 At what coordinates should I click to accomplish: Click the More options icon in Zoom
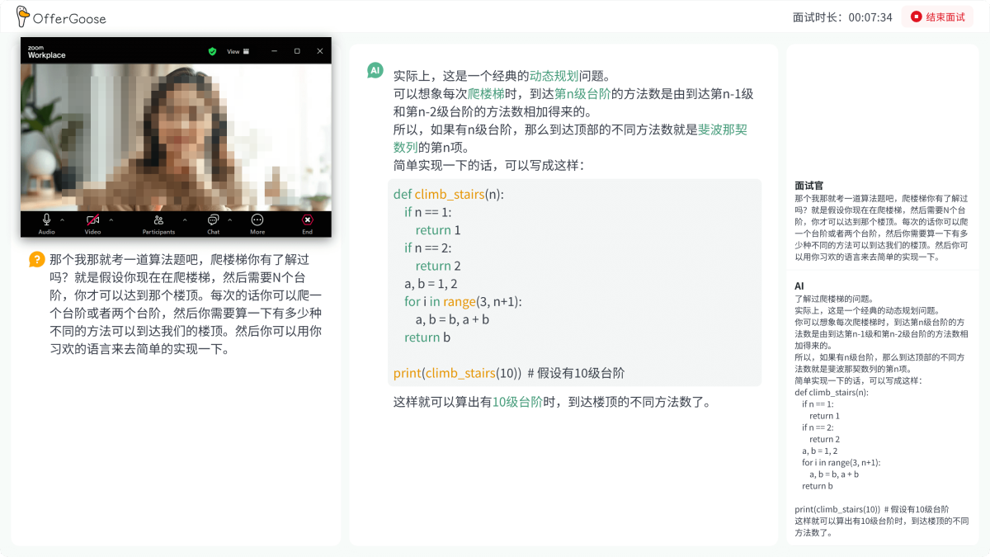pos(257,220)
